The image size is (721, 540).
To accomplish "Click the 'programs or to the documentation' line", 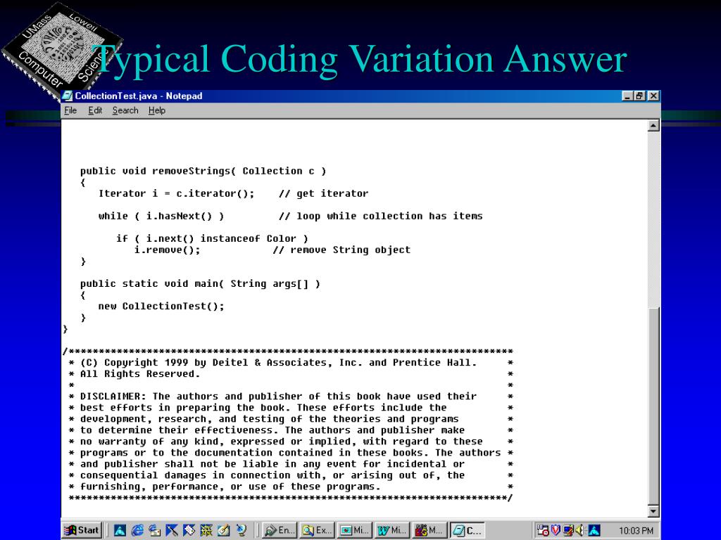I will click(x=290, y=453).
